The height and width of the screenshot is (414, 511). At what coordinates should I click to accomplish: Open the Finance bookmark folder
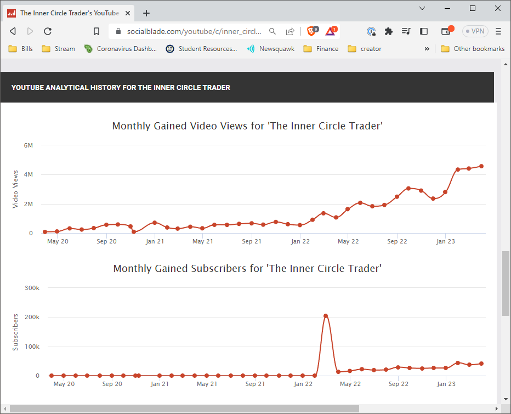point(321,49)
